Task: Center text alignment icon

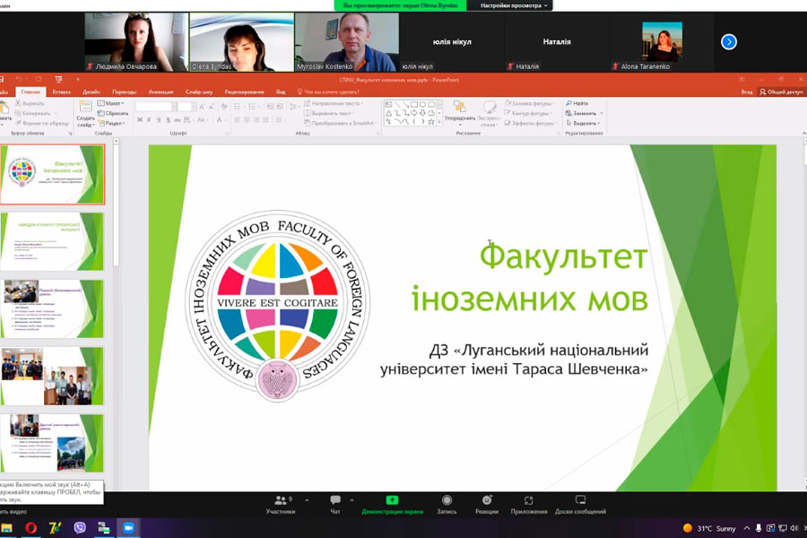Action: coord(247,120)
